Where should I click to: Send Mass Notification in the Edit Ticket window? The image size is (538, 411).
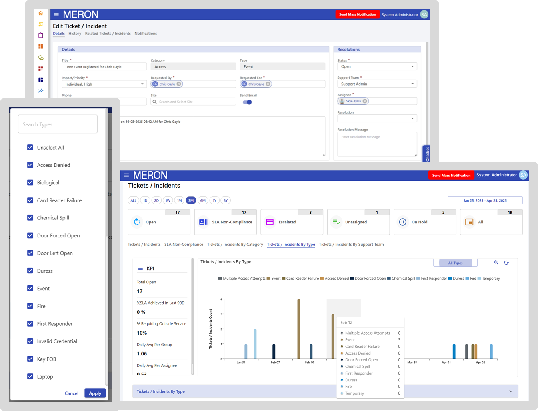tap(358, 14)
